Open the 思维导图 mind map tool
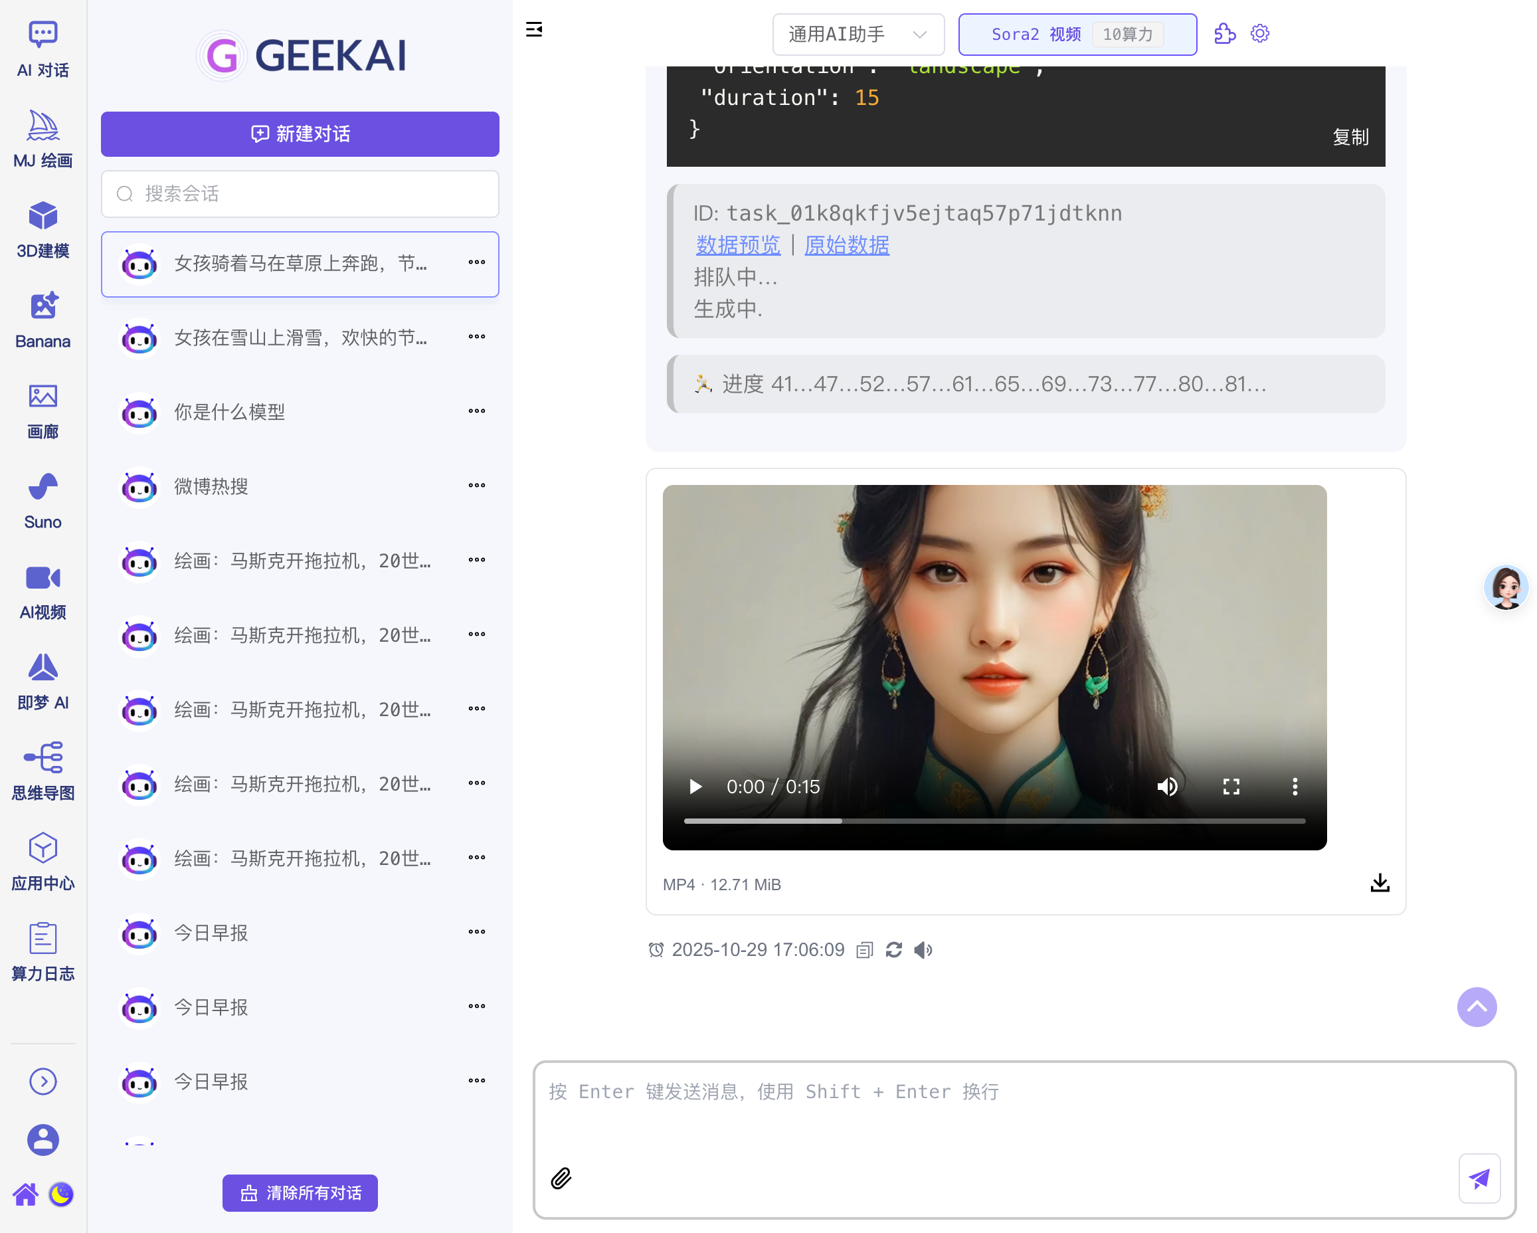This screenshot has height=1233, width=1537. pyautogui.click(x=42, y=770)
